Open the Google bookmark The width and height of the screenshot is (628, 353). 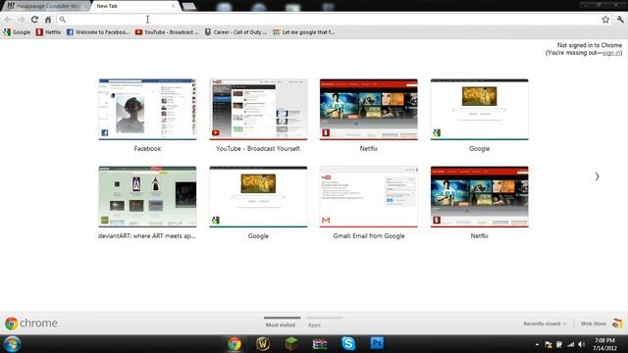17,32
